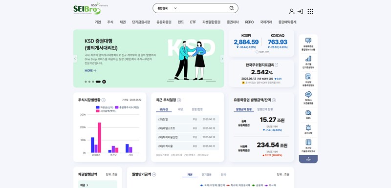Click the KOSDAQ index value 763.93
Viewport: 391px width, 188px height.
[278, 42]
